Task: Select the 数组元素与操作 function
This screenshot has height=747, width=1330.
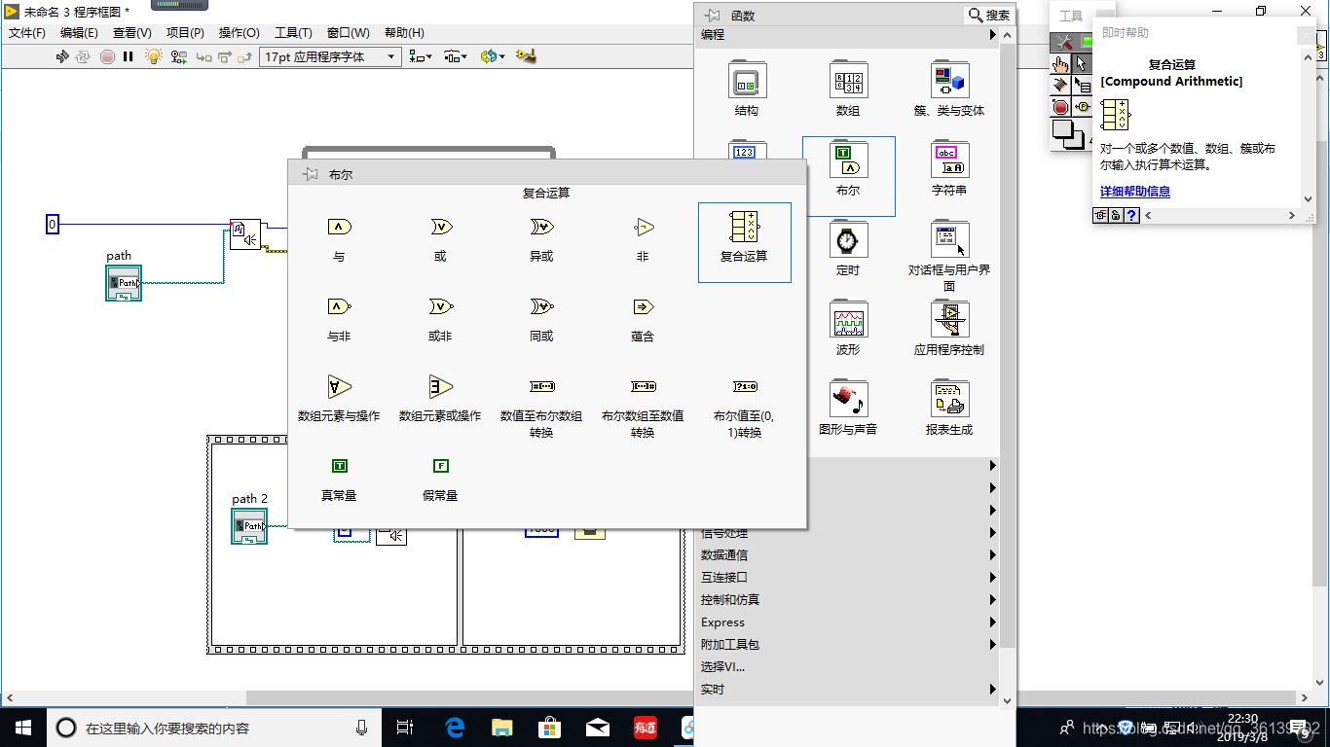Action: (339, 398)
